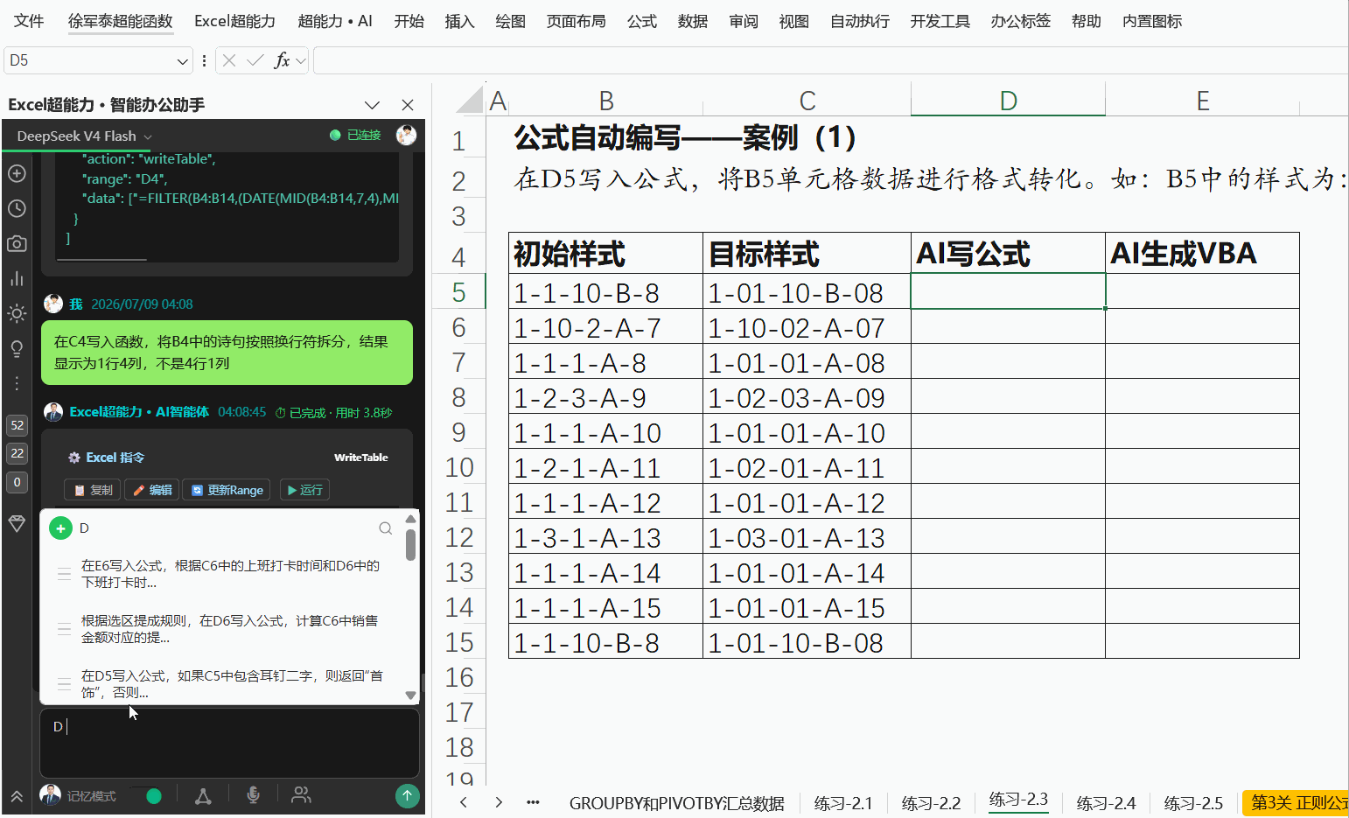
Task: Click the sidebar badge showing 22
Action: click(x=17, y=453)
